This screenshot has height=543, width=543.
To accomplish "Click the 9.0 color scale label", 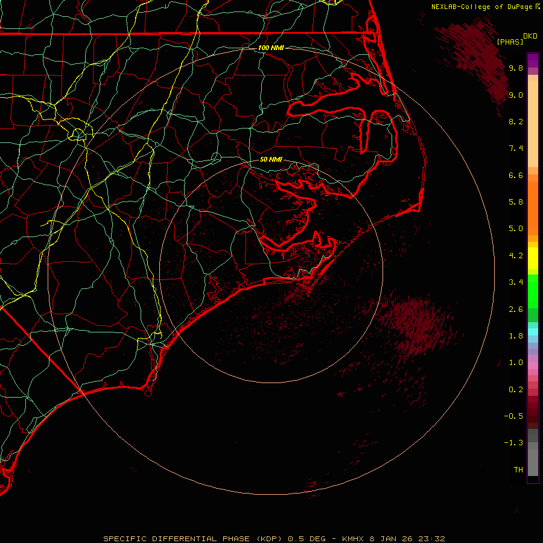I will coord(516,95).
